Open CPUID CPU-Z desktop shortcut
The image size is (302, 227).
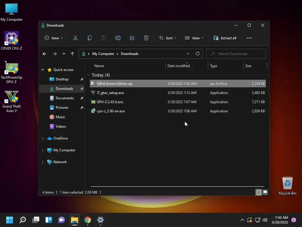click(x=12, y=40)
